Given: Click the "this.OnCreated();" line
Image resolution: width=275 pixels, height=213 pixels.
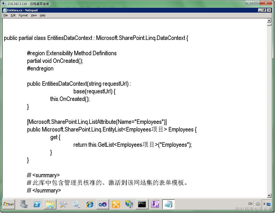Looking at the screenshot, I should point(70,99).
